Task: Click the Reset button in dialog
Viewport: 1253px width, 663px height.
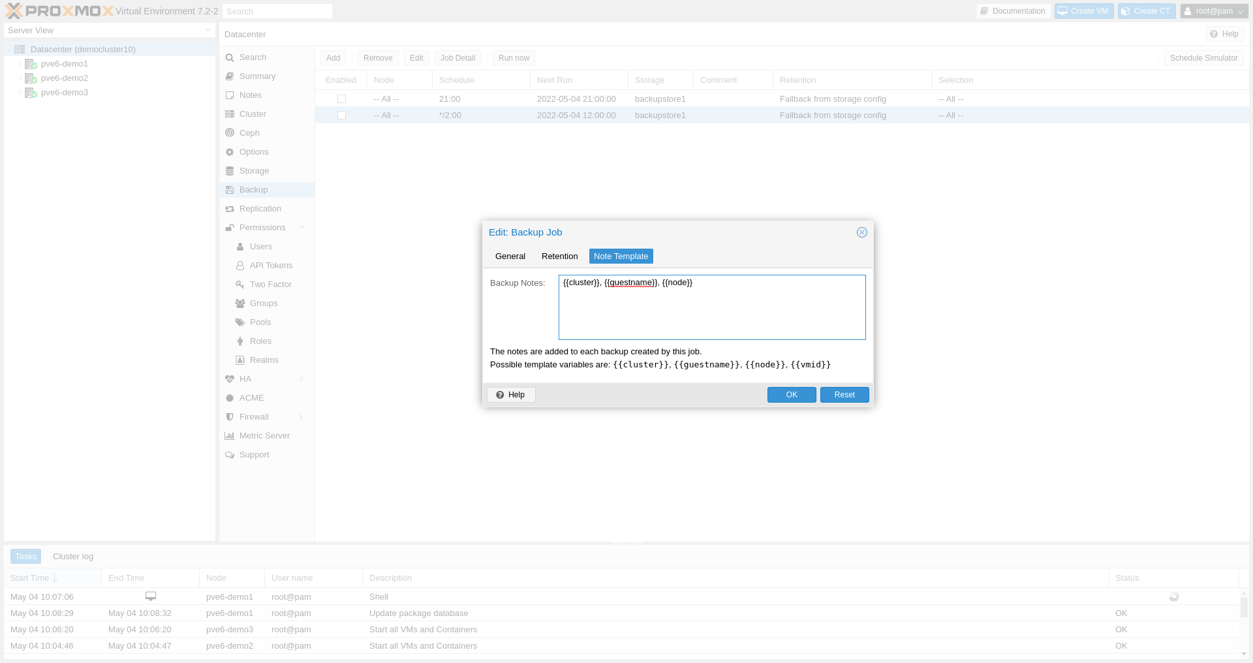Action: click(x=844, y=395)
